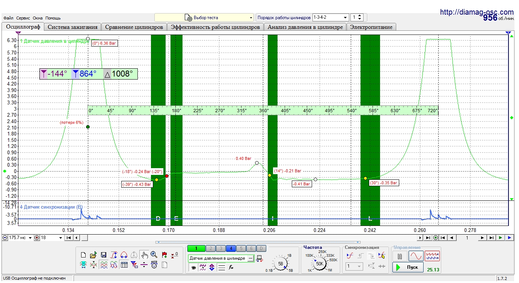This screenshot has height=283, width=519.
Task: Open the diamag-osc.com link
Action: (x=477, y=12)
